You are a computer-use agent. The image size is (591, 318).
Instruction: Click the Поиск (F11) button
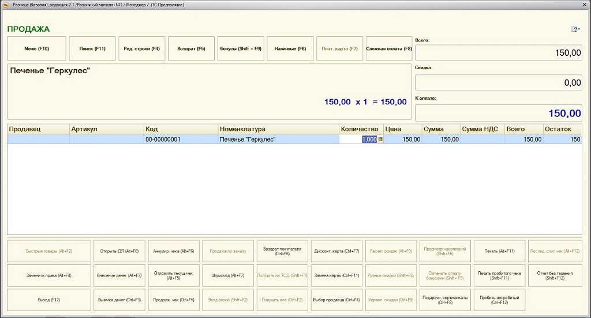[x=92, y=48]
